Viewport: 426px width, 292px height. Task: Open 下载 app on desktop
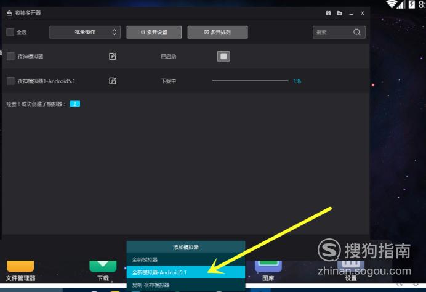(x=103, y=270)
